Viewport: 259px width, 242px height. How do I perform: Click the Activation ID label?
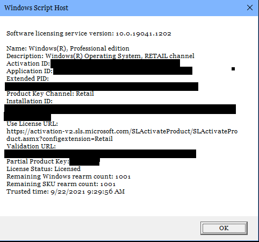click(28, 63)
